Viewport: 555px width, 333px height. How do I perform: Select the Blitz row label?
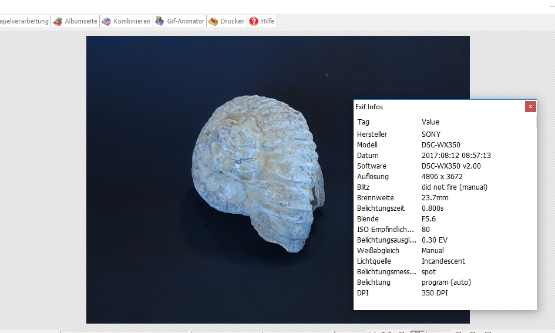(363, 187)
